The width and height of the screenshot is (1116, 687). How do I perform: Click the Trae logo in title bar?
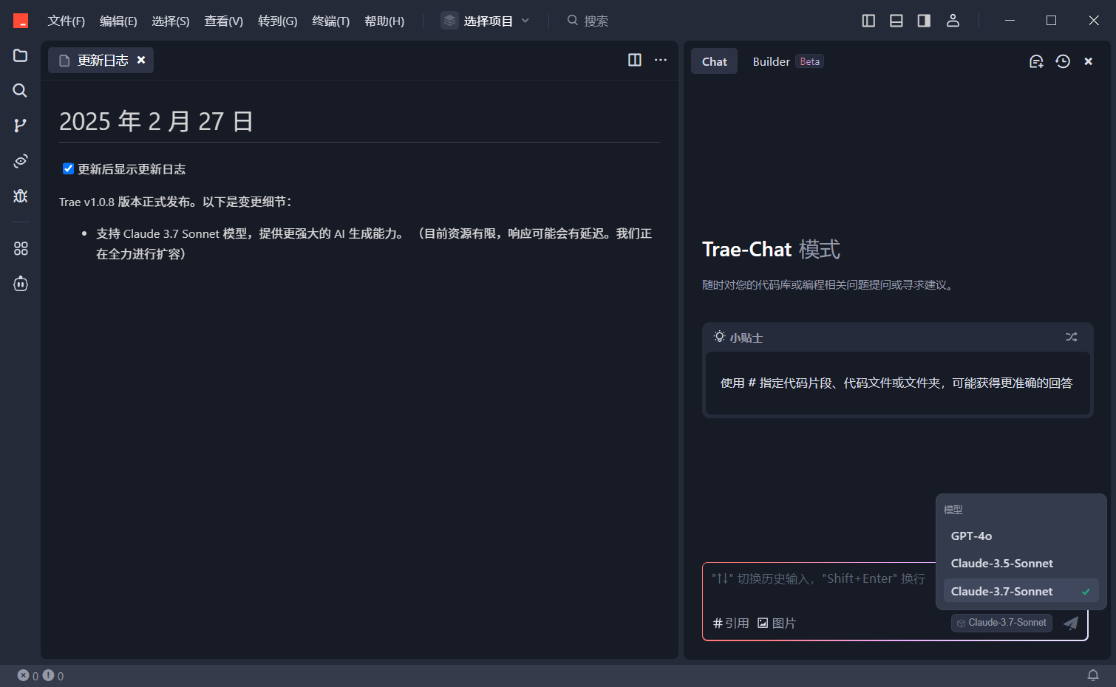(21, 21)
